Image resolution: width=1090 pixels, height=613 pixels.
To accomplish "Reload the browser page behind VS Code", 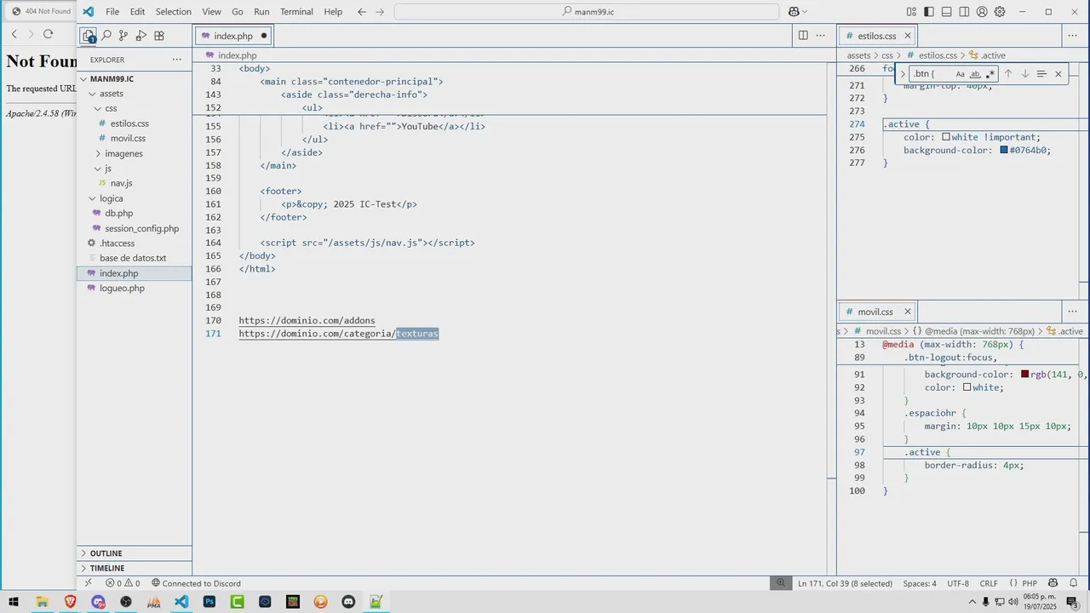I will pos(48,34).
